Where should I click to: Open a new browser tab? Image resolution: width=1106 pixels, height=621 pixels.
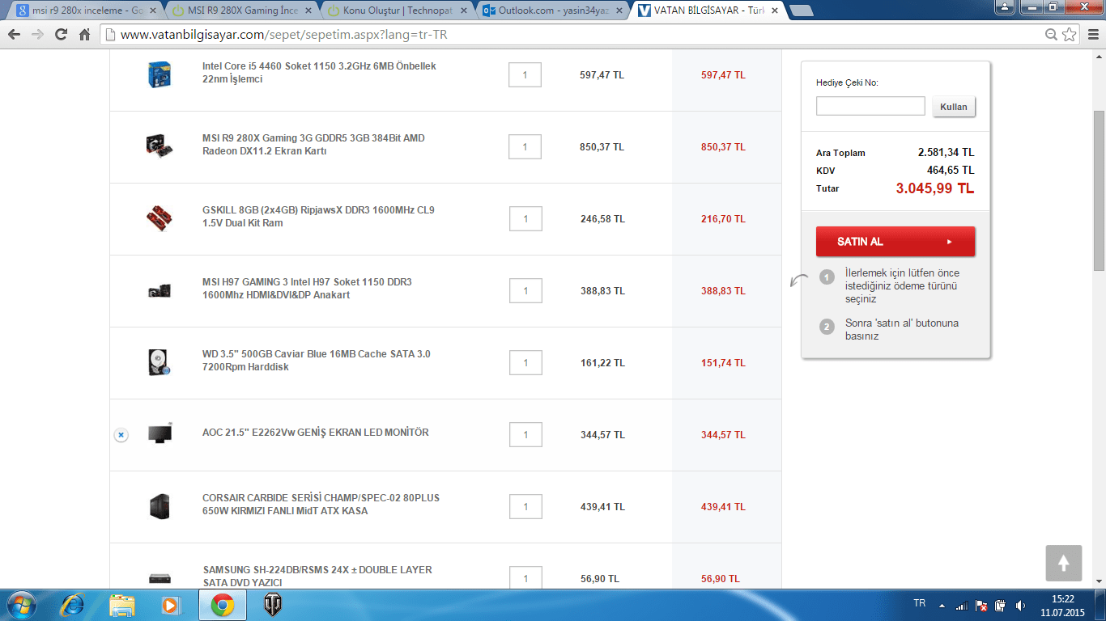801,11
